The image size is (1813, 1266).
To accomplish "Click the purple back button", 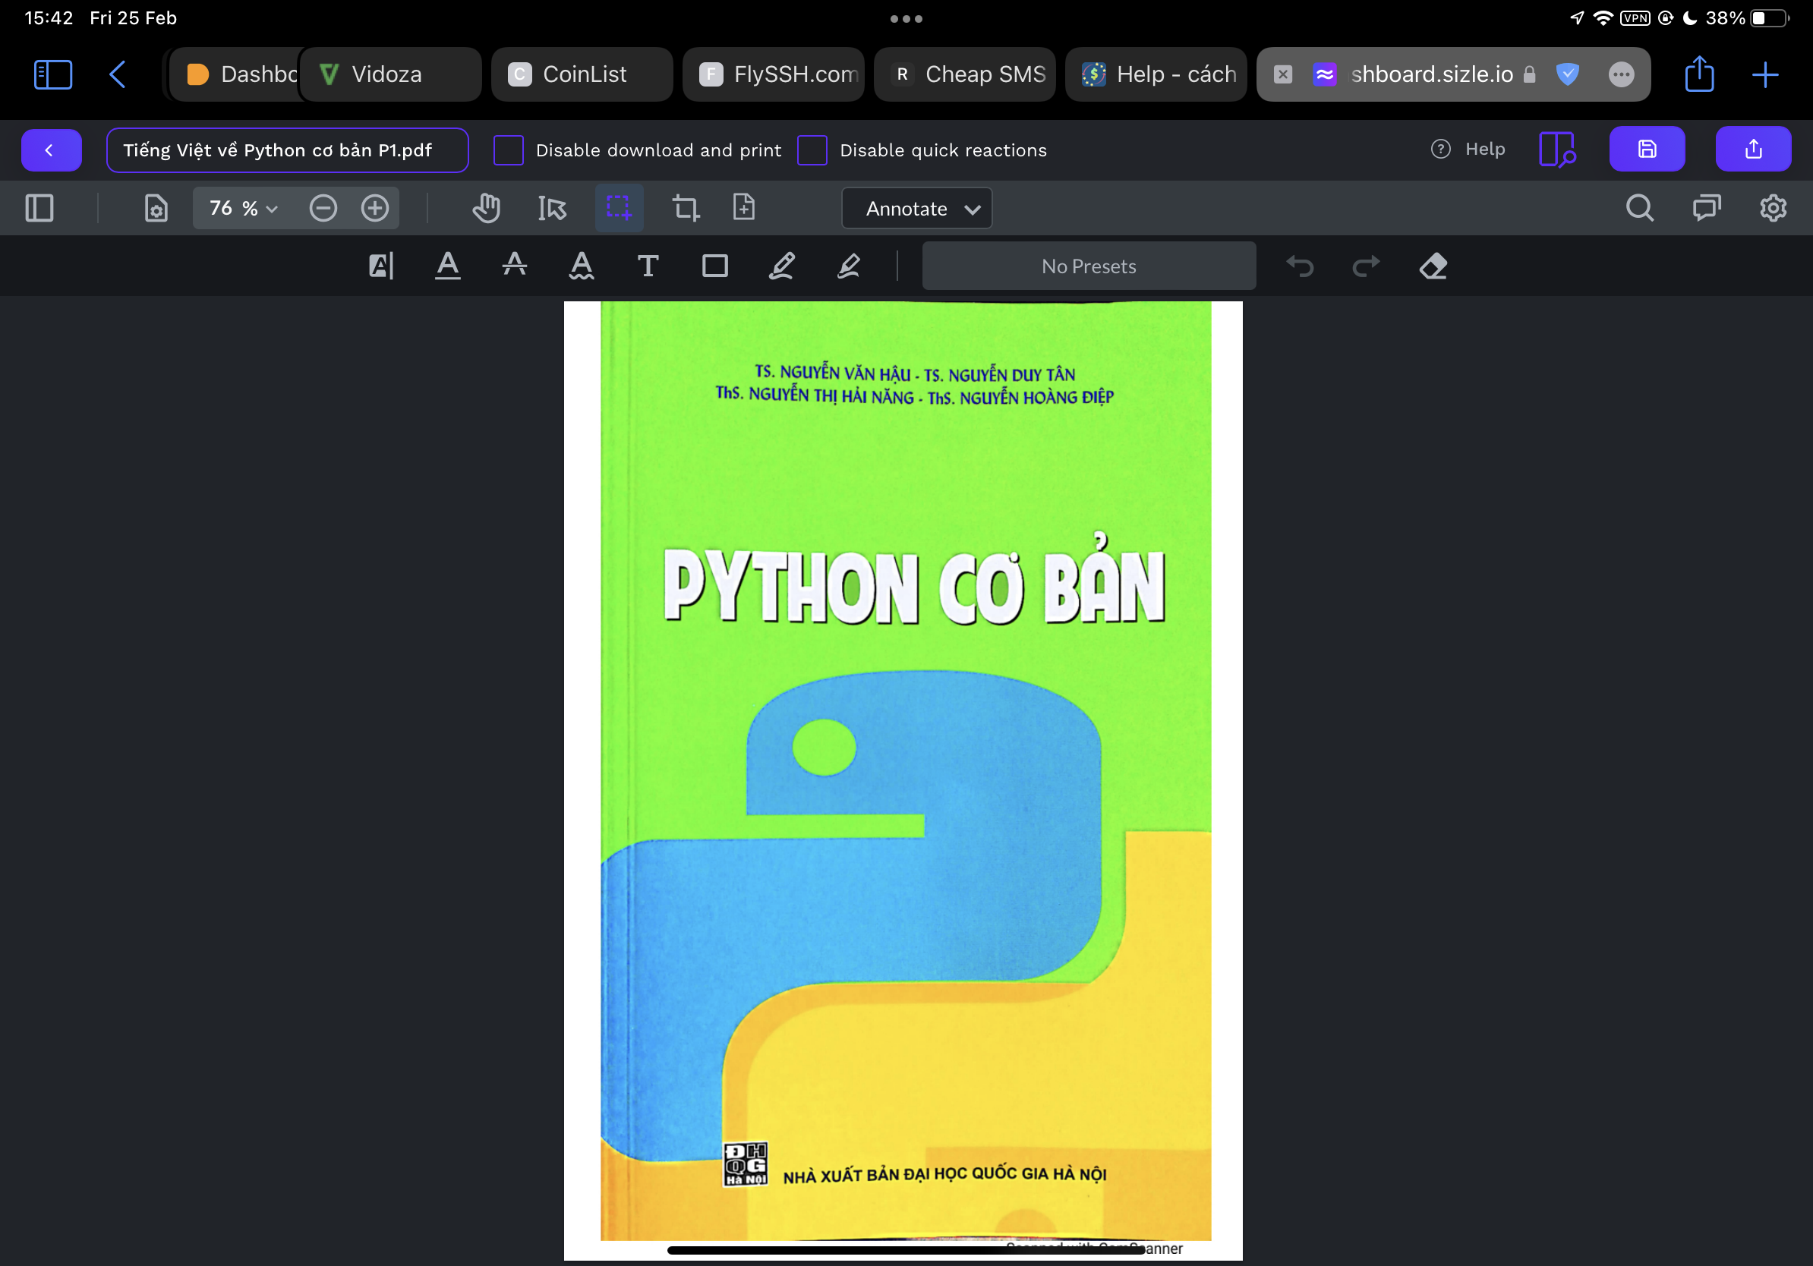I will [51, 150].
